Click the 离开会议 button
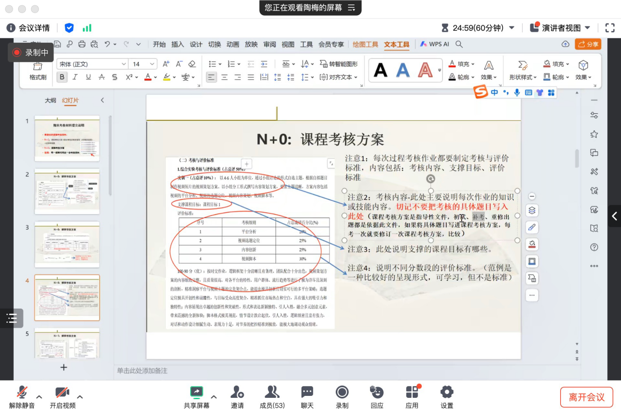Image resolution: width=621 pixels, height=414 pixels. 586,397
